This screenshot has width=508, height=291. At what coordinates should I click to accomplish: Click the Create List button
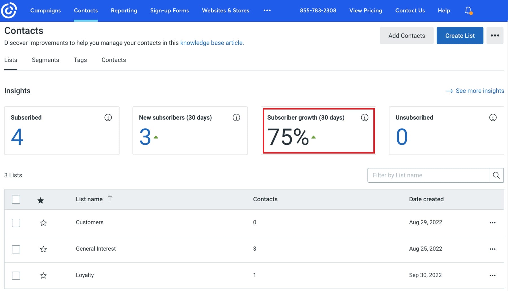pos(460,35)
